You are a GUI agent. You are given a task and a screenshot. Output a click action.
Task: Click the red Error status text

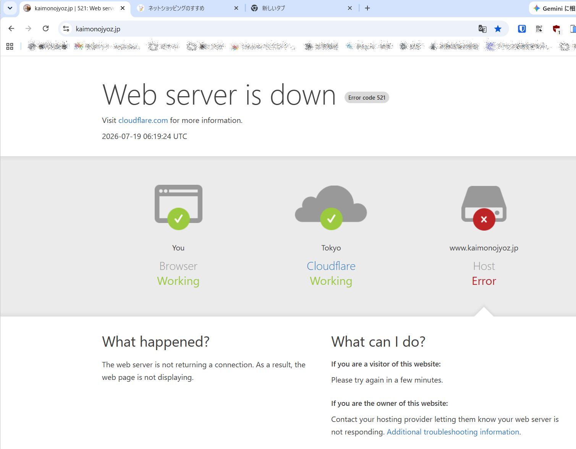pos(484,281)
